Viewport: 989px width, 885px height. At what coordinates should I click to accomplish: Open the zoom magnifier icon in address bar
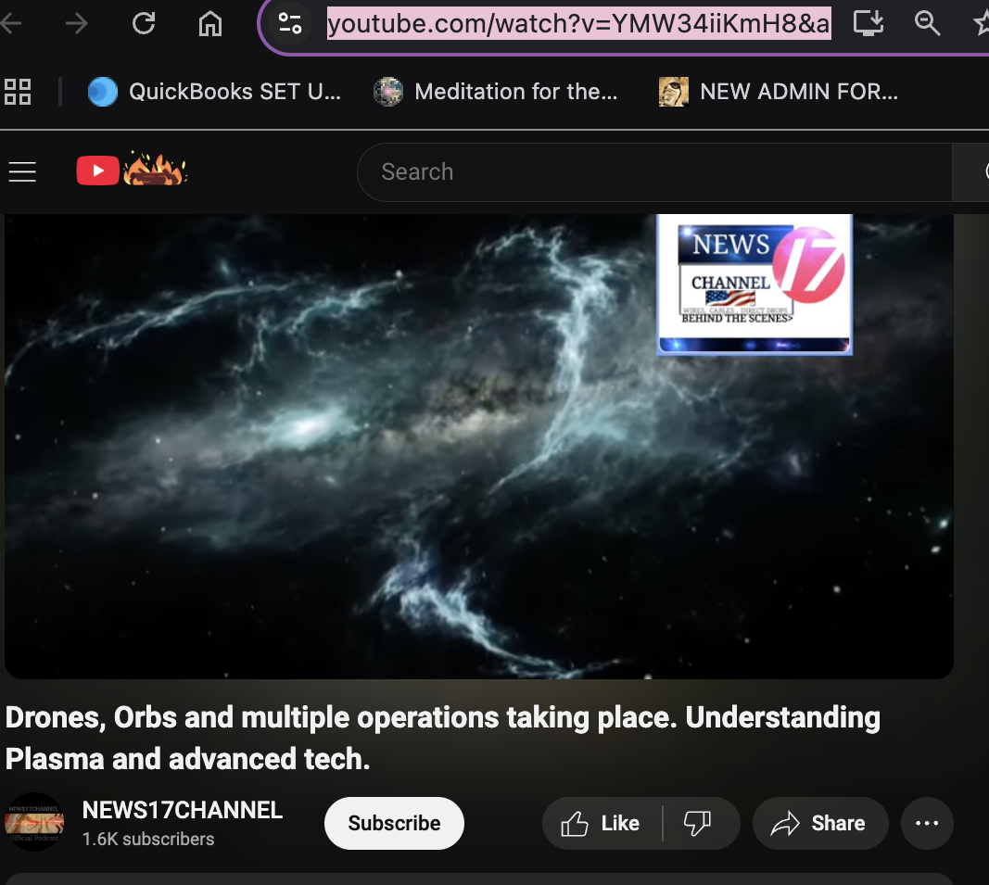927,24
